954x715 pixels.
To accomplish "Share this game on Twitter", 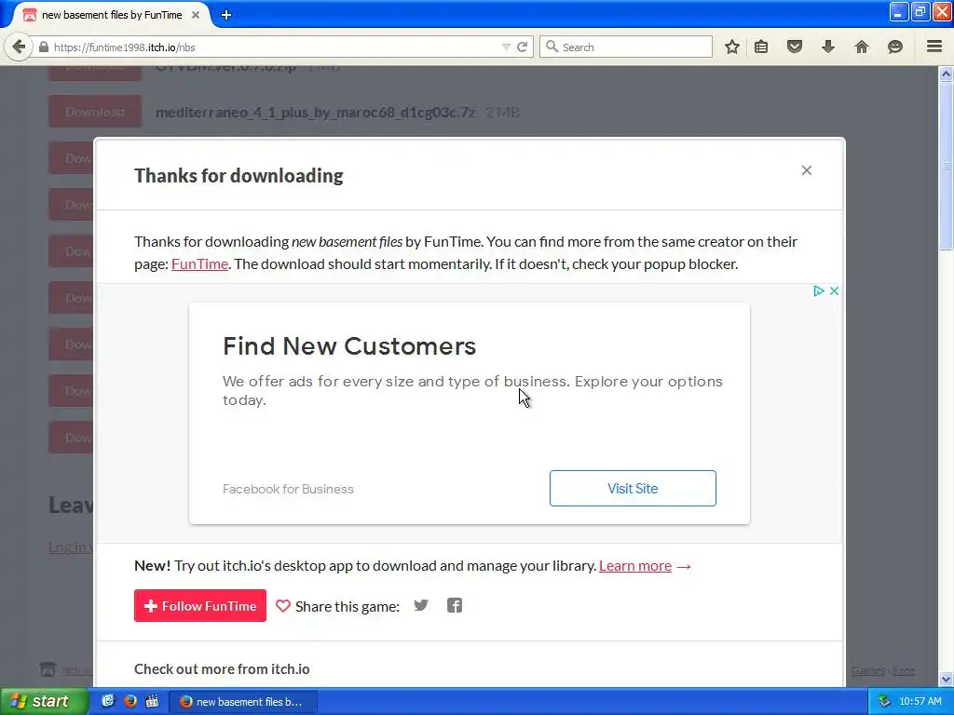I will (421, 605).
